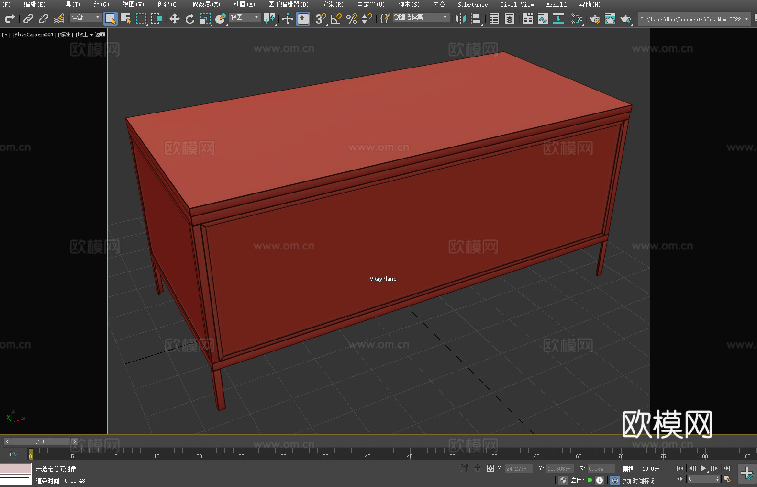Click 添加时间标记 in the status bar
The width and height of the screenshot is (757, 487).
(638, 480)
